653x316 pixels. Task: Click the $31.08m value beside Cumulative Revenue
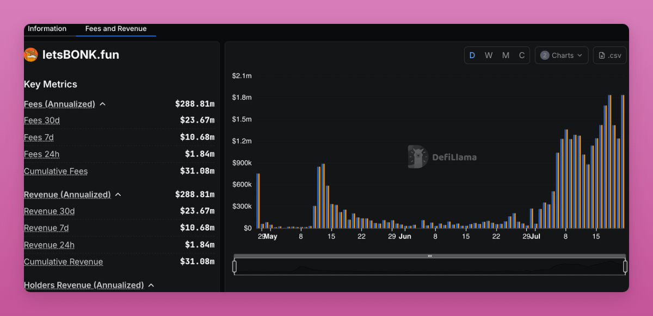(x=197, y=262)
